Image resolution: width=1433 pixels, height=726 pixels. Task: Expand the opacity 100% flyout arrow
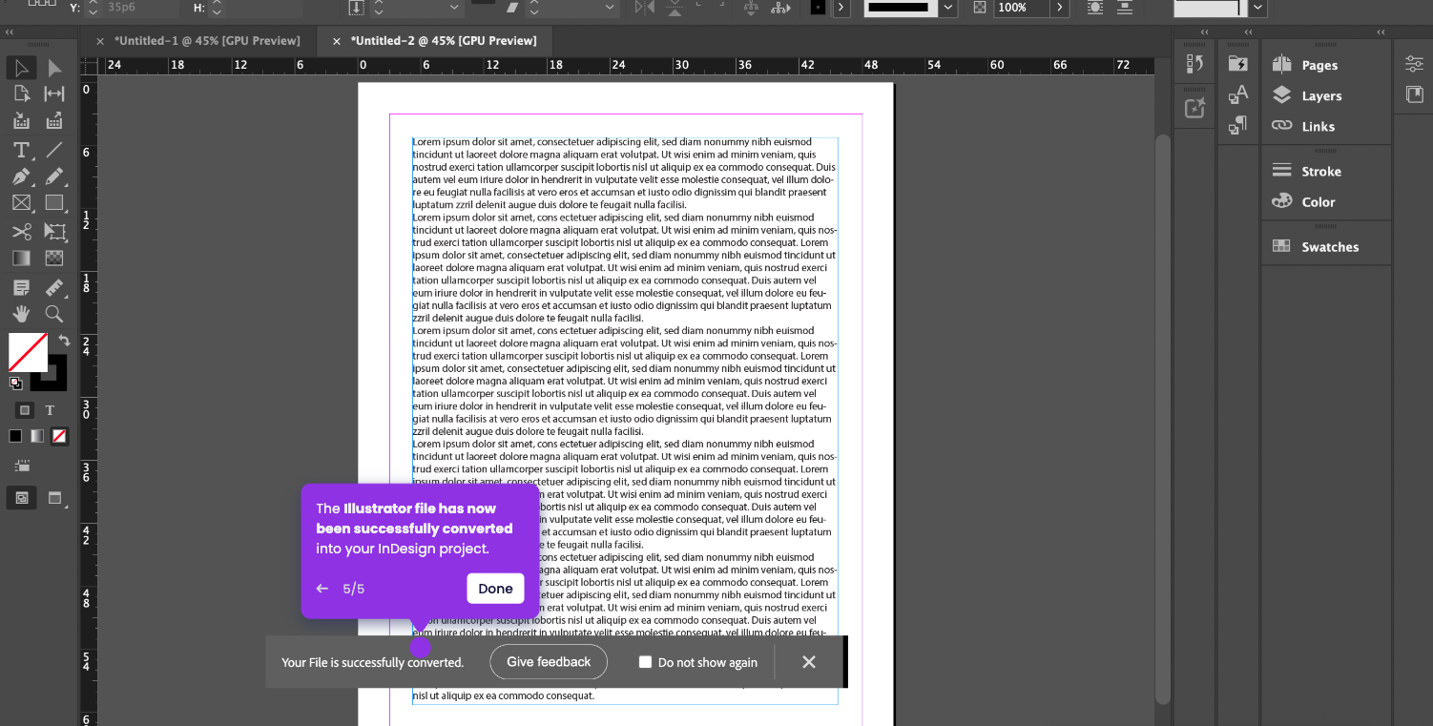pyautogui.click(x=1059, y=7)
